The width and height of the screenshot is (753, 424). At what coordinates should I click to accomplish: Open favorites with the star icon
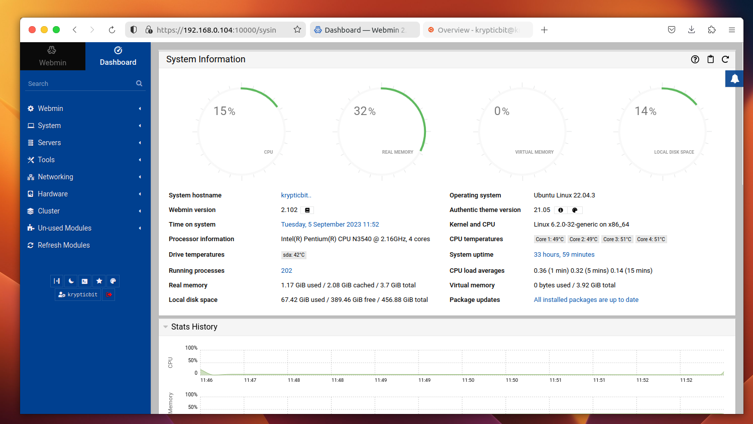point(99,281)
